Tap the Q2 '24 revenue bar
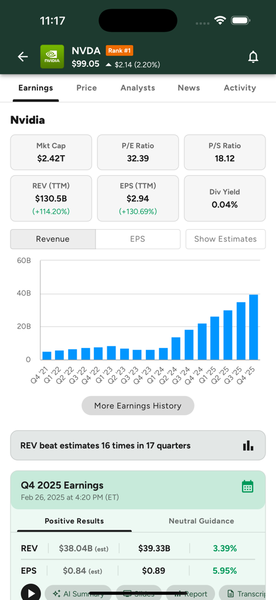Screen dimensions: 276x600 [x=176, y=349]
